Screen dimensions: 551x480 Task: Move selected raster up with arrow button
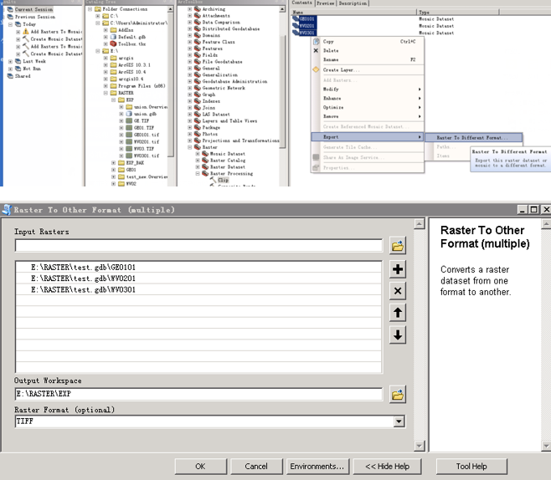click(x=398, y=313)
